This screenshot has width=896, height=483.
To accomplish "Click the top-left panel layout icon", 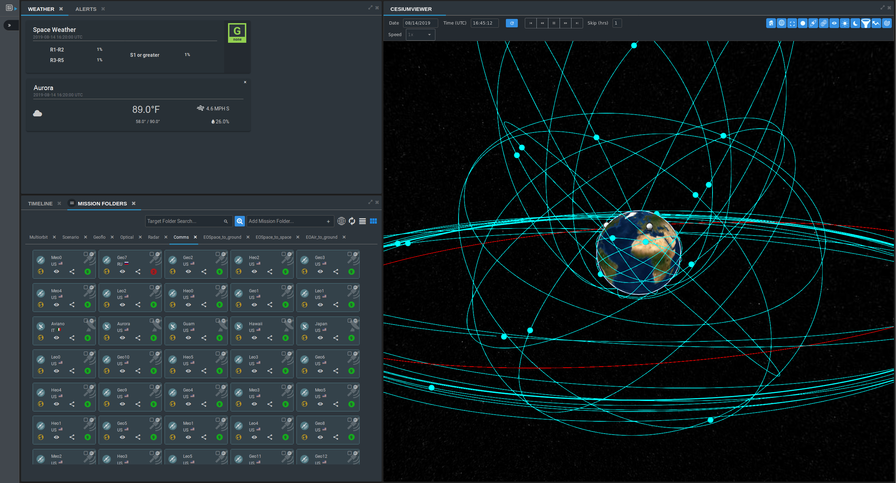I will [9, 8].
